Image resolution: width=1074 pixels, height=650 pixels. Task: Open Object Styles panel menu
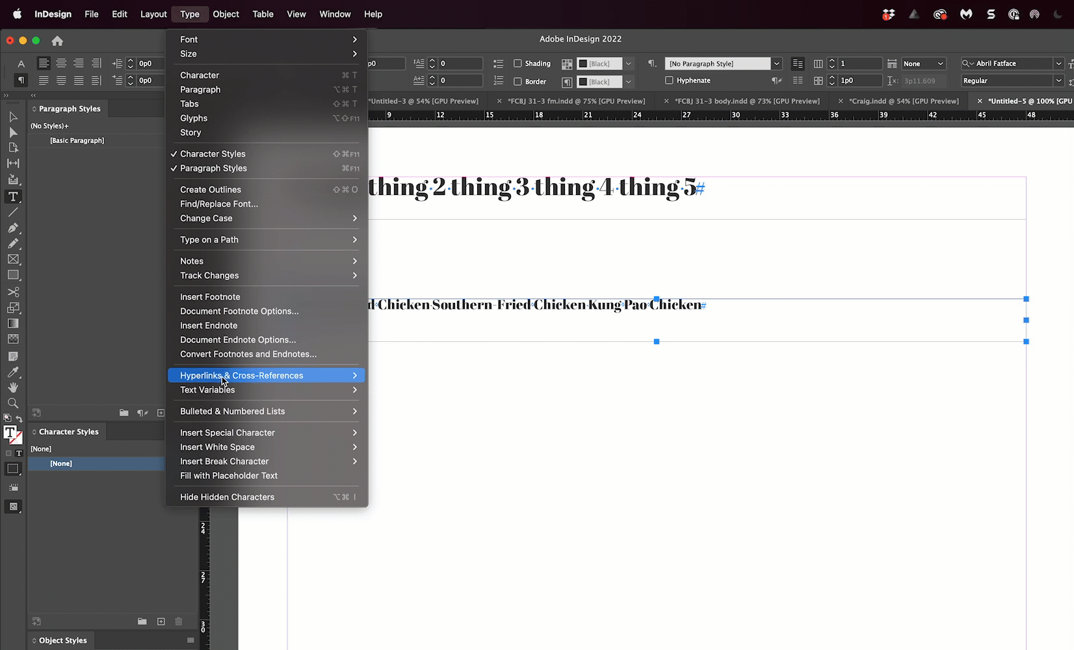pyautogui.click(x=190, y=640)
